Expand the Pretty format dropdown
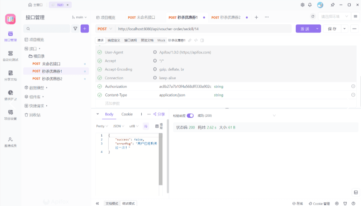Viewport: 361px width, 206px height. [102, 126]
